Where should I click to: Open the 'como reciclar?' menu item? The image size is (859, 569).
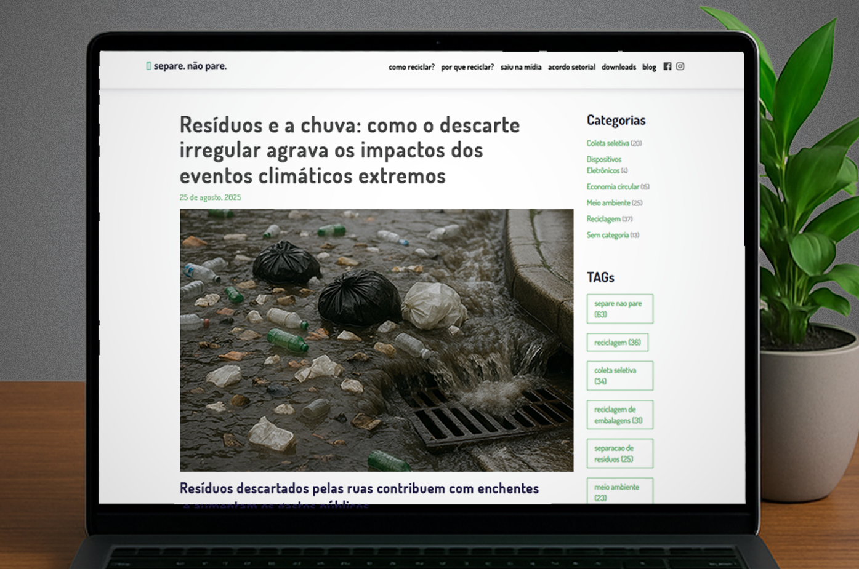point(411,67)
